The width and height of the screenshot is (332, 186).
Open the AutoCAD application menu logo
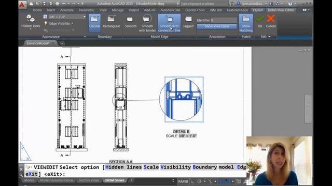22,4
